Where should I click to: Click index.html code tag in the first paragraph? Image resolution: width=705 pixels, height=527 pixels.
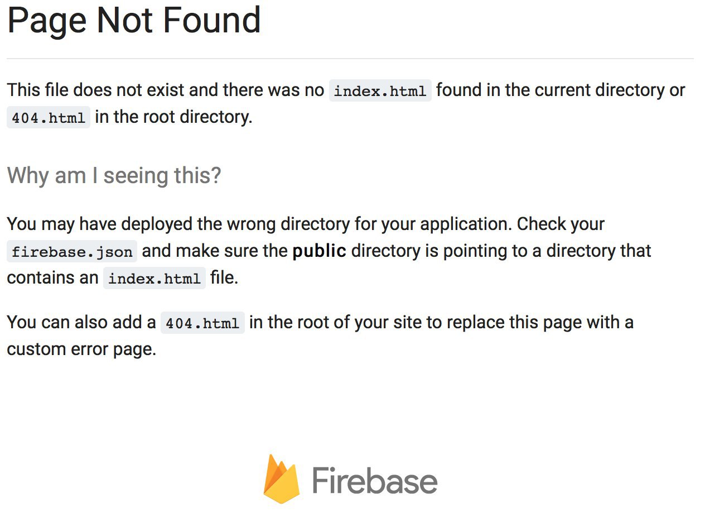point(380,90)
